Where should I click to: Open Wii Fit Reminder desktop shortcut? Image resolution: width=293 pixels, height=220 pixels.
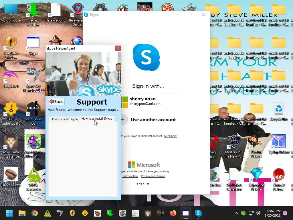pos(33,179)
